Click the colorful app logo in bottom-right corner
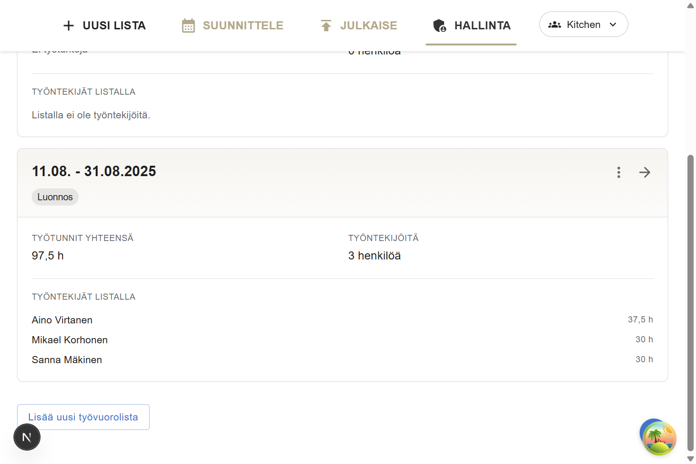 point(658,437)
